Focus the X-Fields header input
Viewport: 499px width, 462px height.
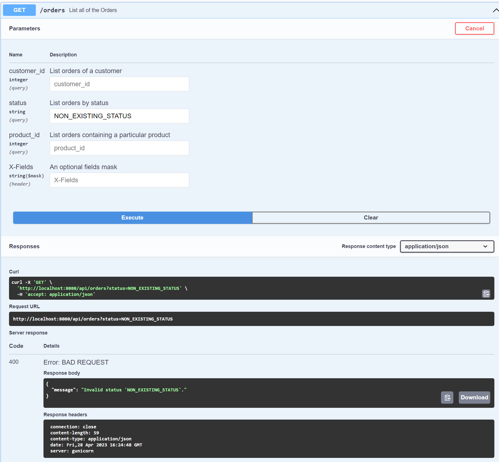click(x=119, y=180)
